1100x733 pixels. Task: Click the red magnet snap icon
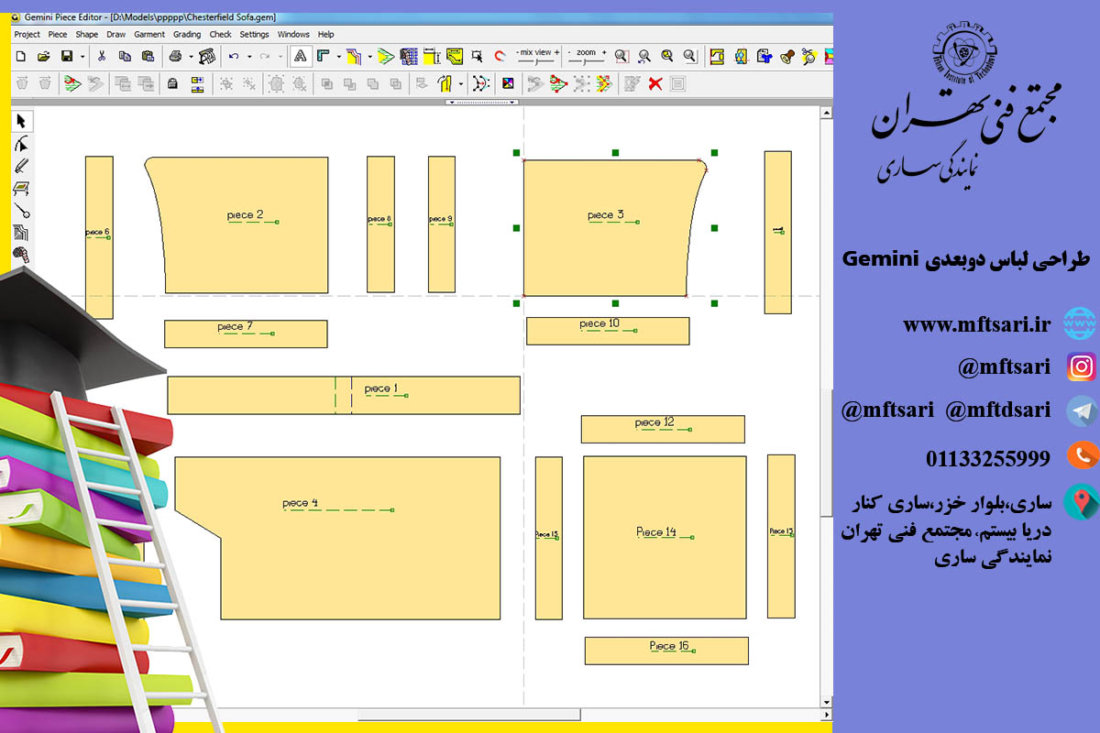[499, 56]
